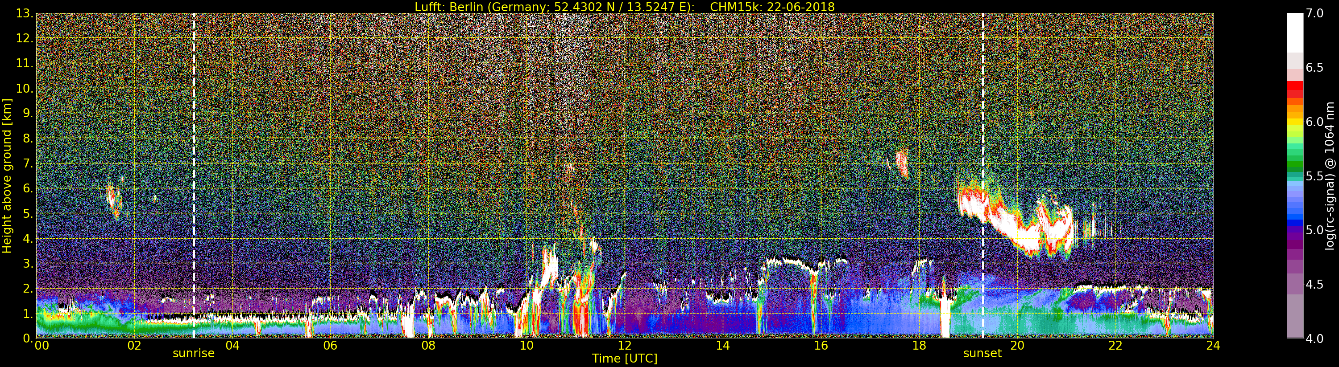Click the "Time [UTC]" axis label

[x=625, y=358]
